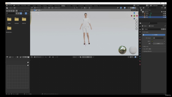The image size is (172, 97).
Task: Open the Window menu
Action: 24,5
